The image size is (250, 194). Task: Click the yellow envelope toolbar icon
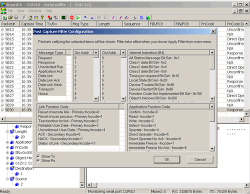(36, 17)
